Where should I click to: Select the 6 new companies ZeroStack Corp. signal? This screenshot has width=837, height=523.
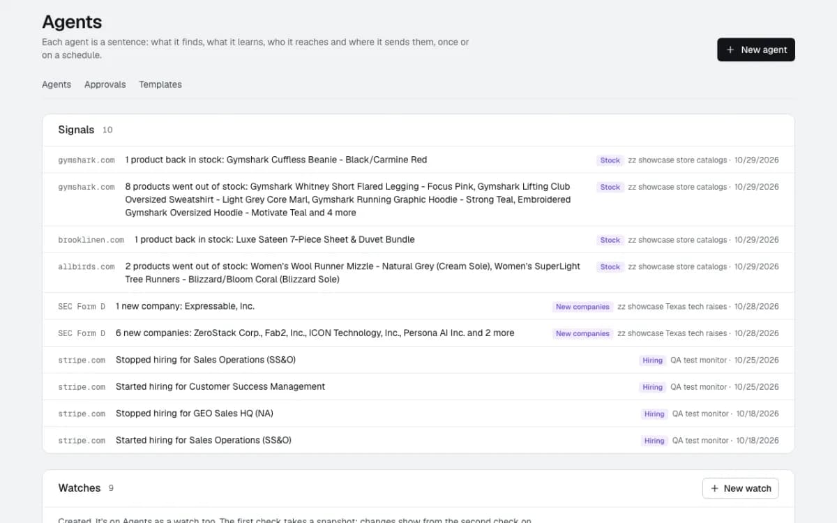click(x=418, y=333)
